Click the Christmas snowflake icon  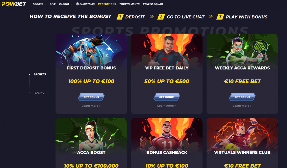[77, 4]
